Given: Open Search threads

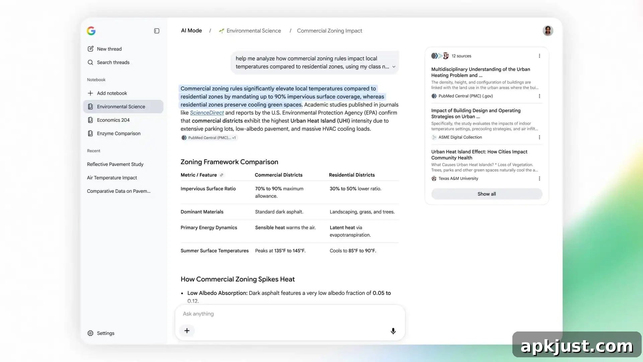Looking at the screenshot, I should point(109,62).
